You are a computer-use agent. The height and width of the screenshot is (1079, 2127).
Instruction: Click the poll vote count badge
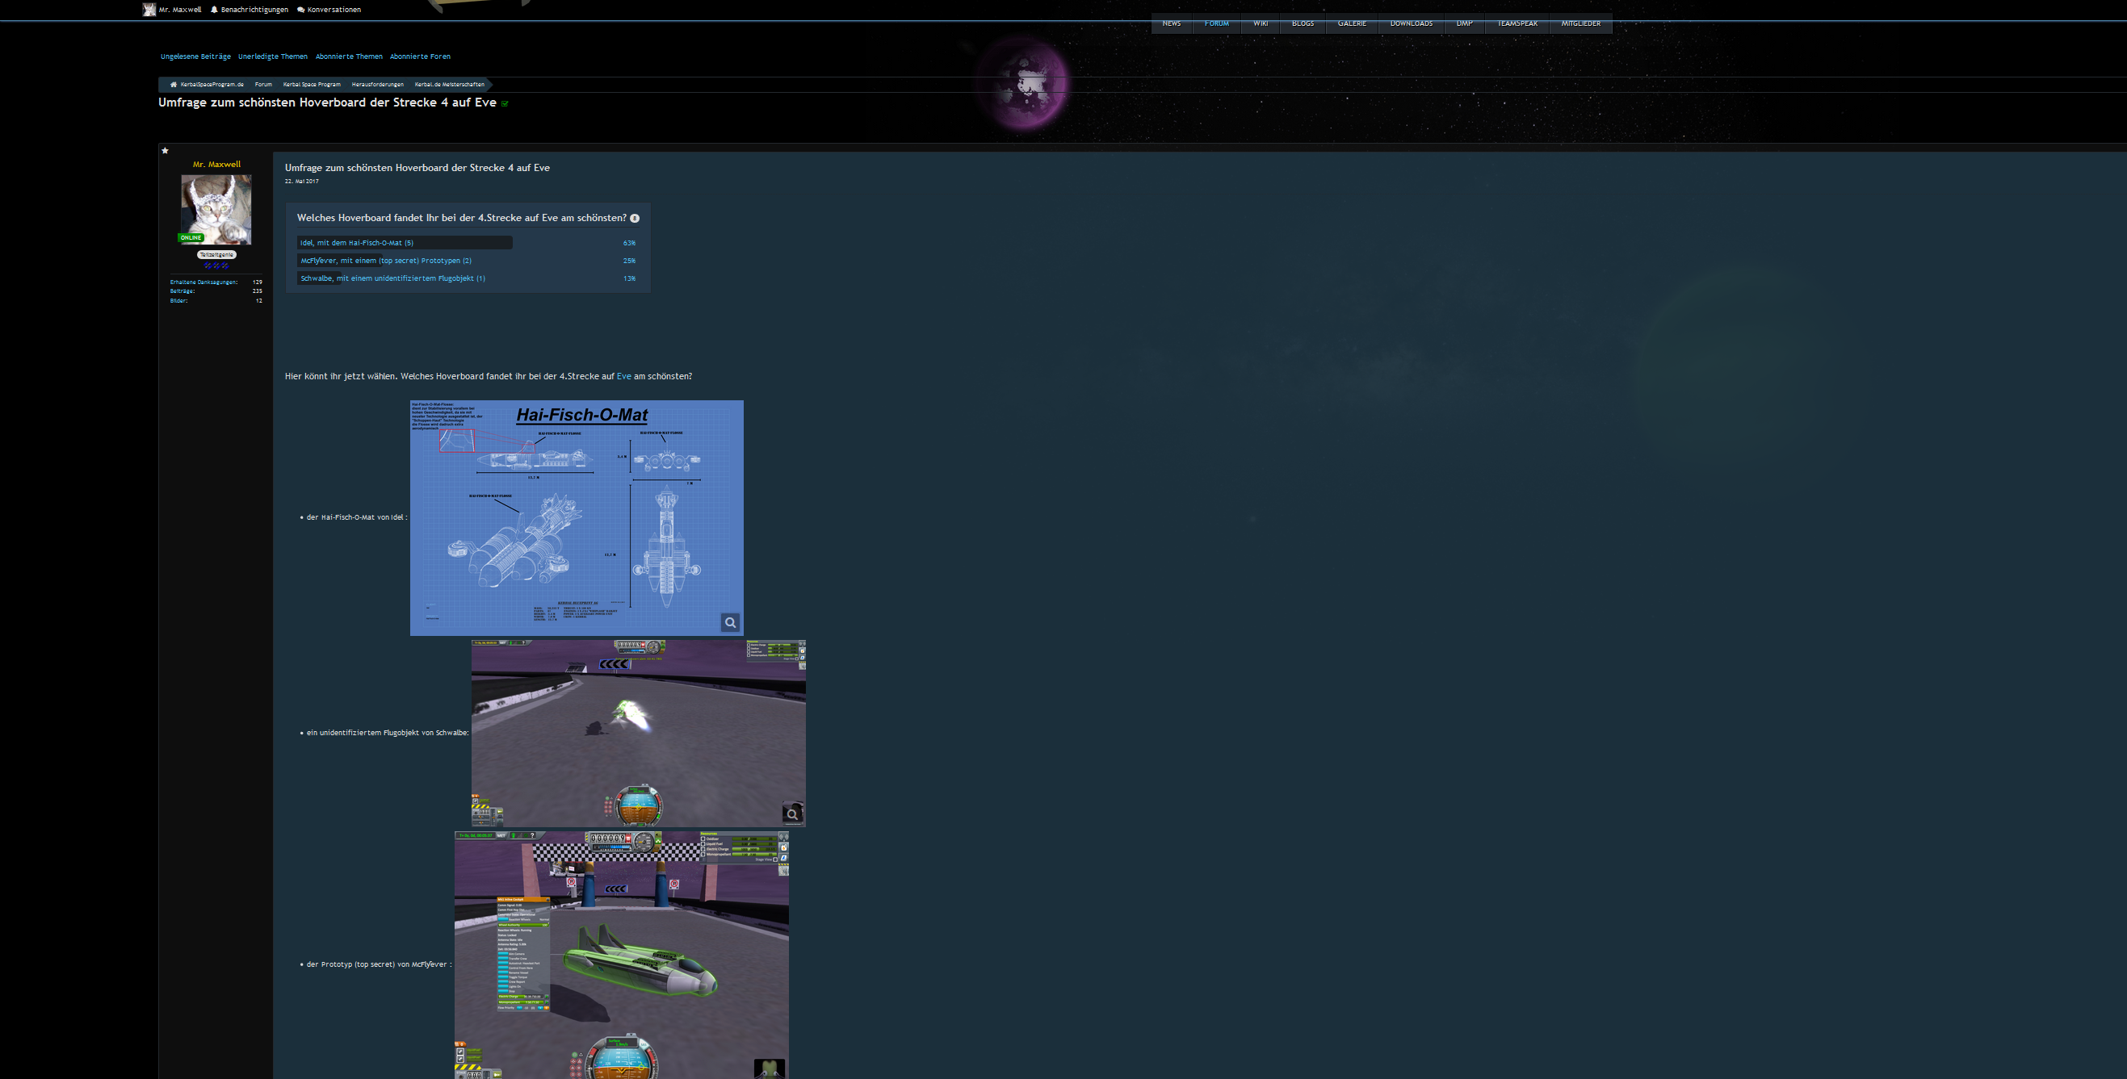point(634,219)
